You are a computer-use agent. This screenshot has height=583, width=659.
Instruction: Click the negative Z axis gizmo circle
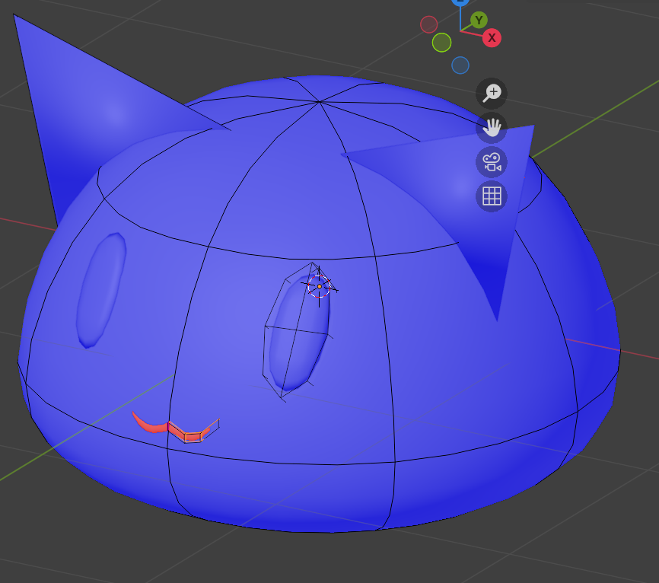tap(460, 65)
